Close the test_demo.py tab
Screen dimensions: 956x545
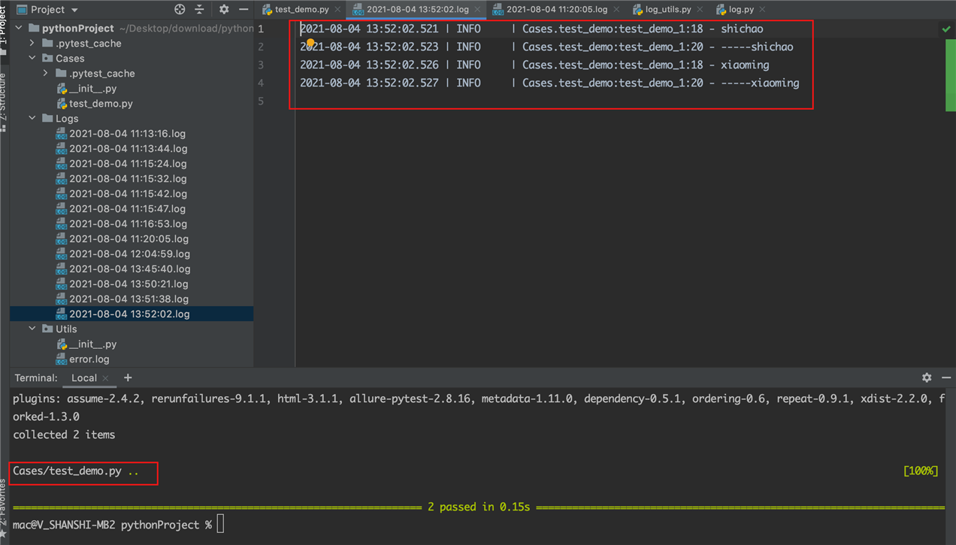pos(337,10)
